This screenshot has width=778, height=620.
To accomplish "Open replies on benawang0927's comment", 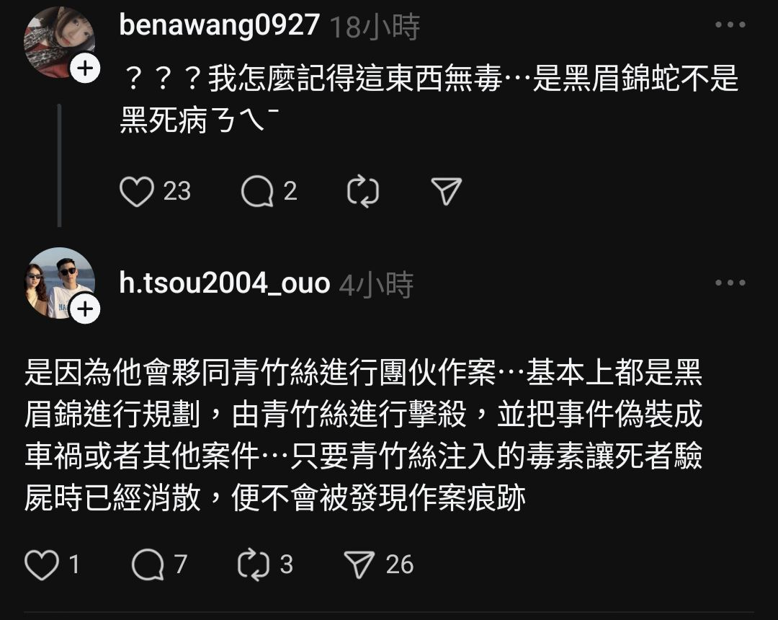I will 257,192.
